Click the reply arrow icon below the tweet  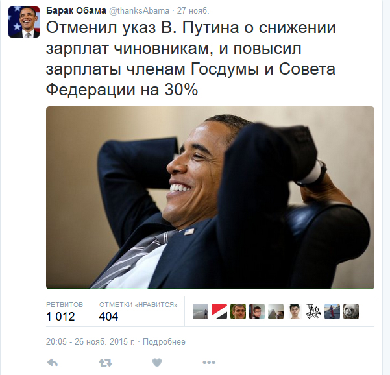tap(53, 363)
